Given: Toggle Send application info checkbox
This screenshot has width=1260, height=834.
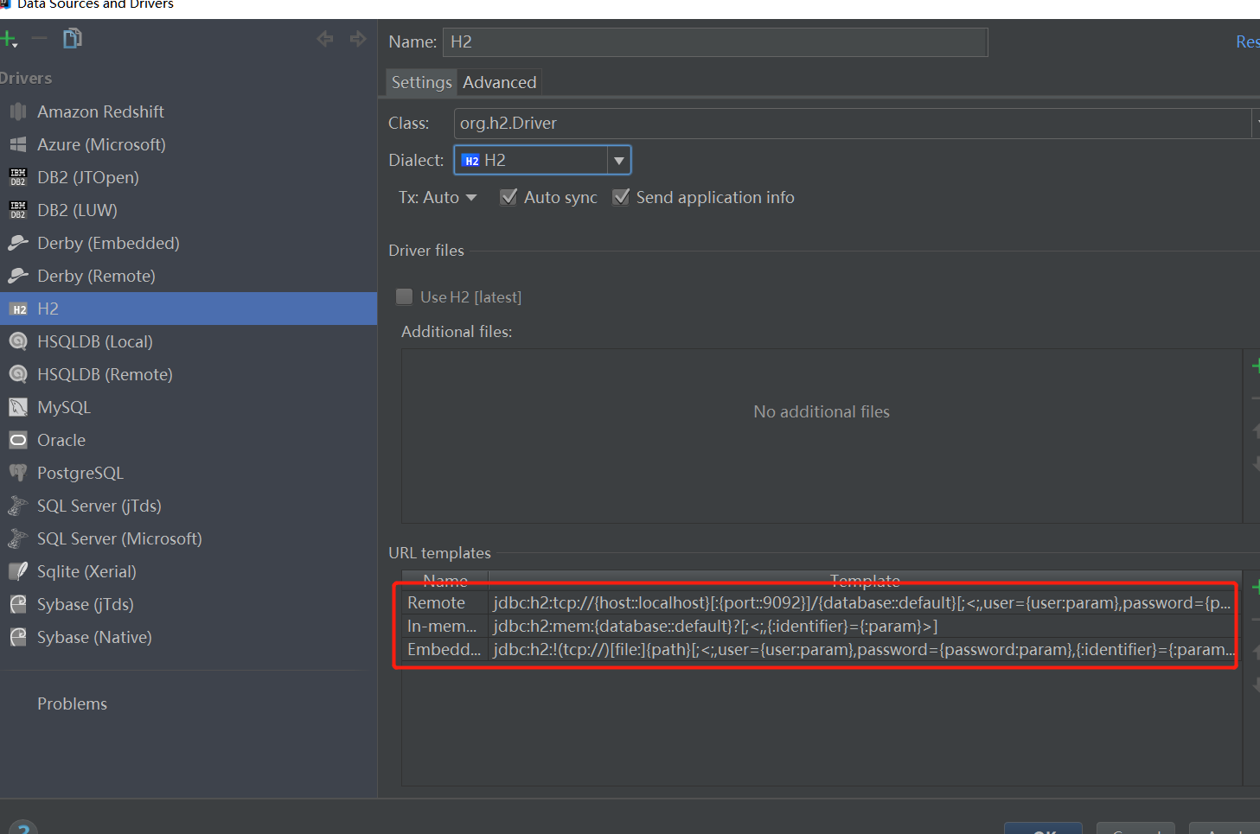Looking at the screenshot, I should (621, 197).
